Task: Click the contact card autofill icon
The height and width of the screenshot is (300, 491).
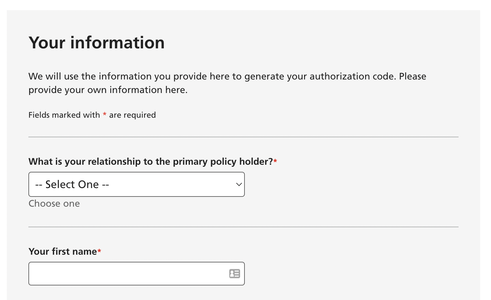Action: click(x=234, y=274)
